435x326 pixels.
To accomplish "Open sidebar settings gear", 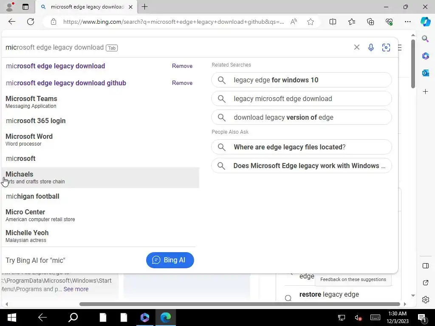I will click(x=425, y=300).
